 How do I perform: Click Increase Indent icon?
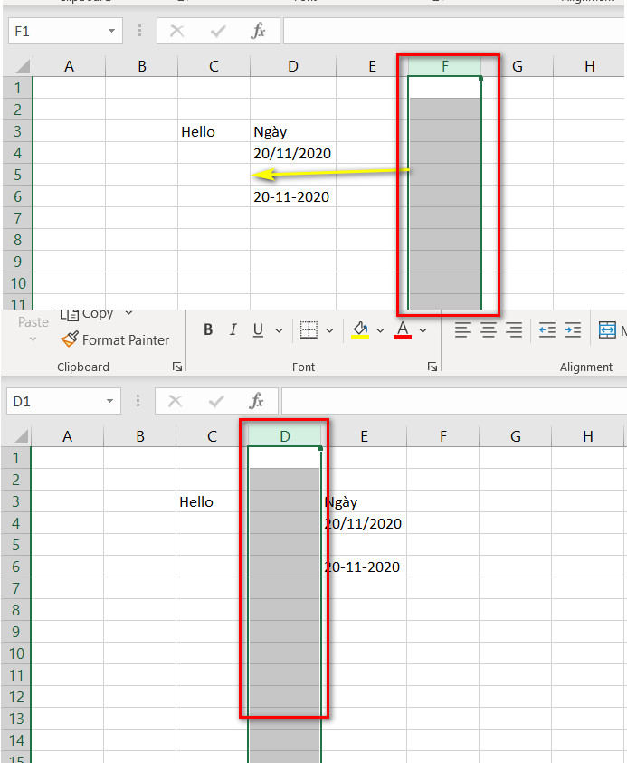point(573,330)
